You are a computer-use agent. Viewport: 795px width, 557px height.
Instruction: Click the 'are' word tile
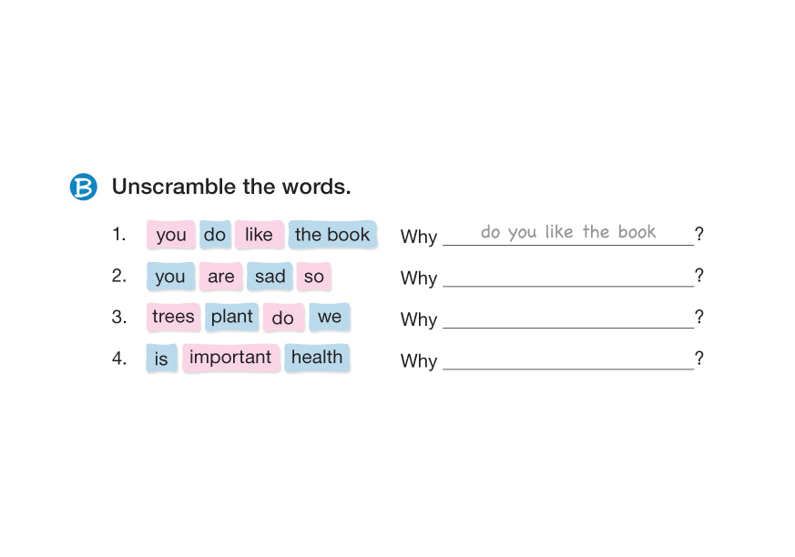[221, 277]
